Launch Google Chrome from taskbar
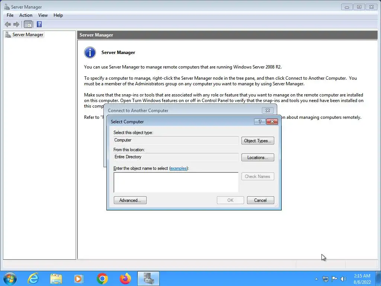 (102, 279)
